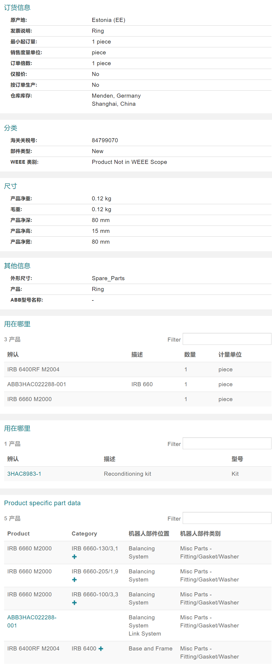Click the Base and Frame cell

150,649
